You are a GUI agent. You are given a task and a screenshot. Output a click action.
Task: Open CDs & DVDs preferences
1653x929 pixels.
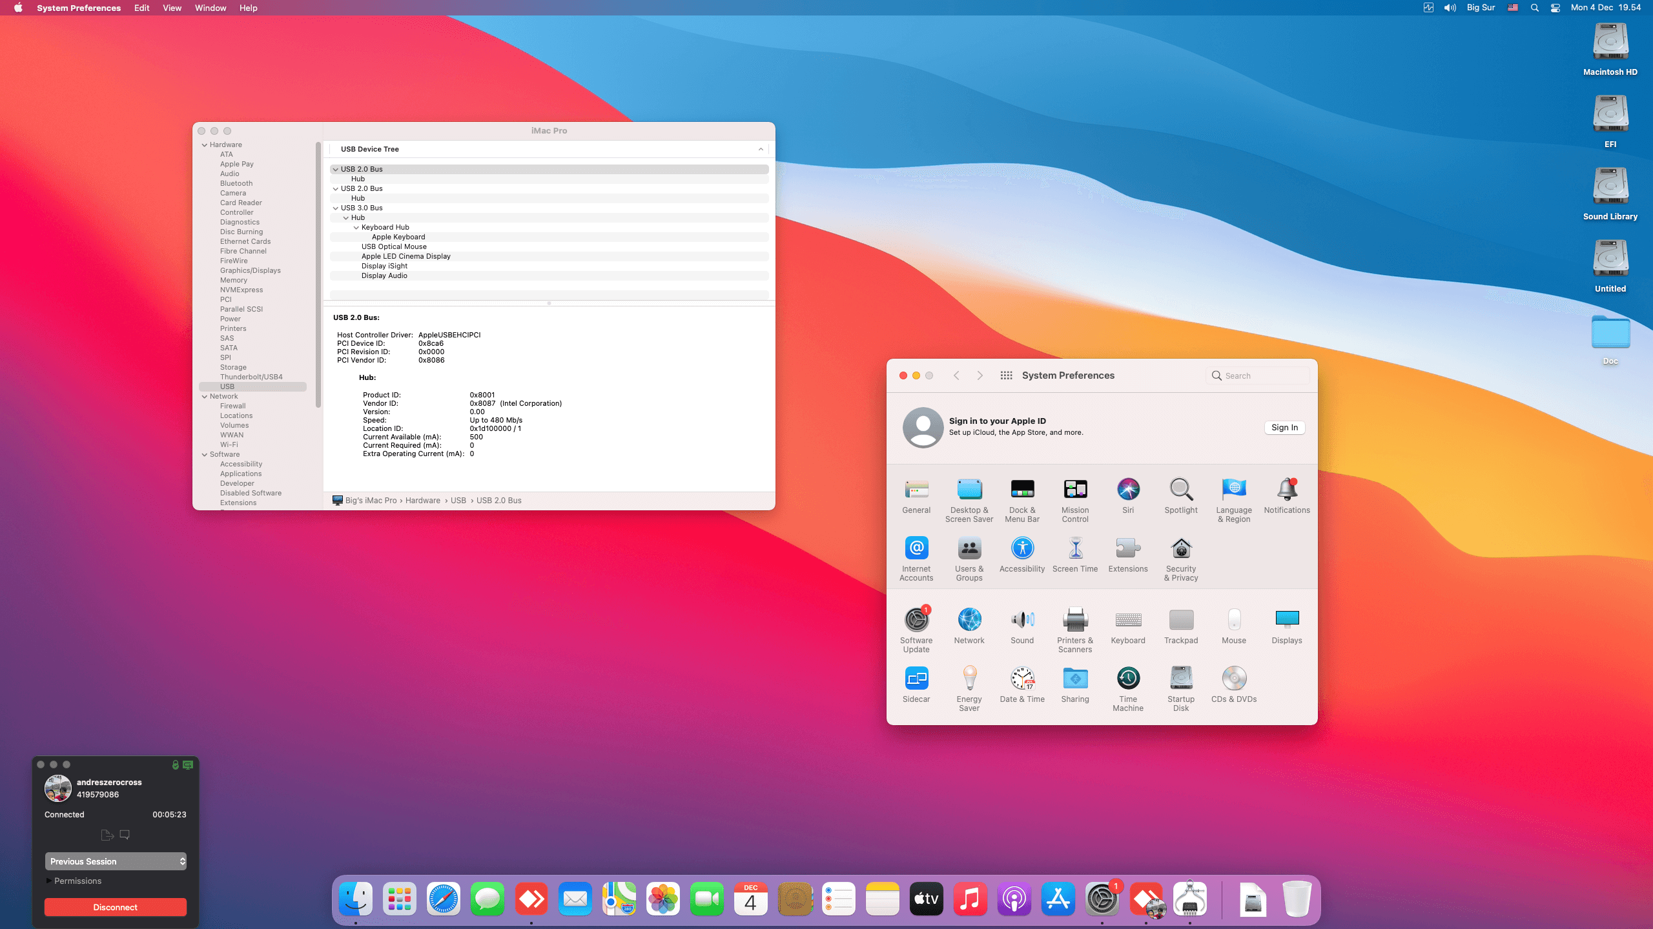coord(1234,685)
